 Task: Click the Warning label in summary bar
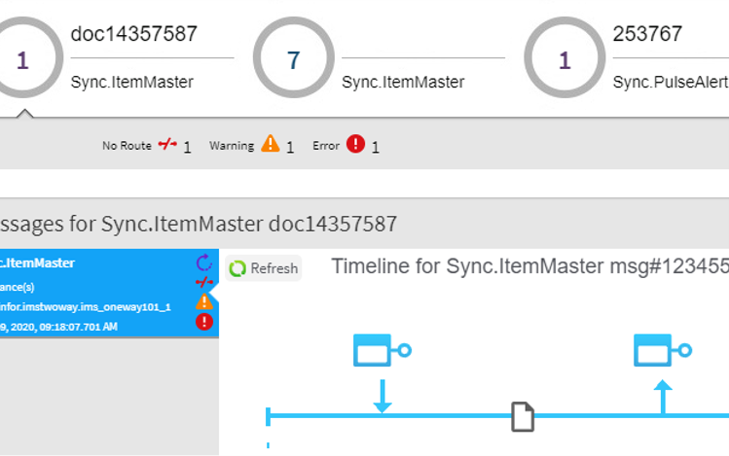pyautogui.click(x=232, y=146)
